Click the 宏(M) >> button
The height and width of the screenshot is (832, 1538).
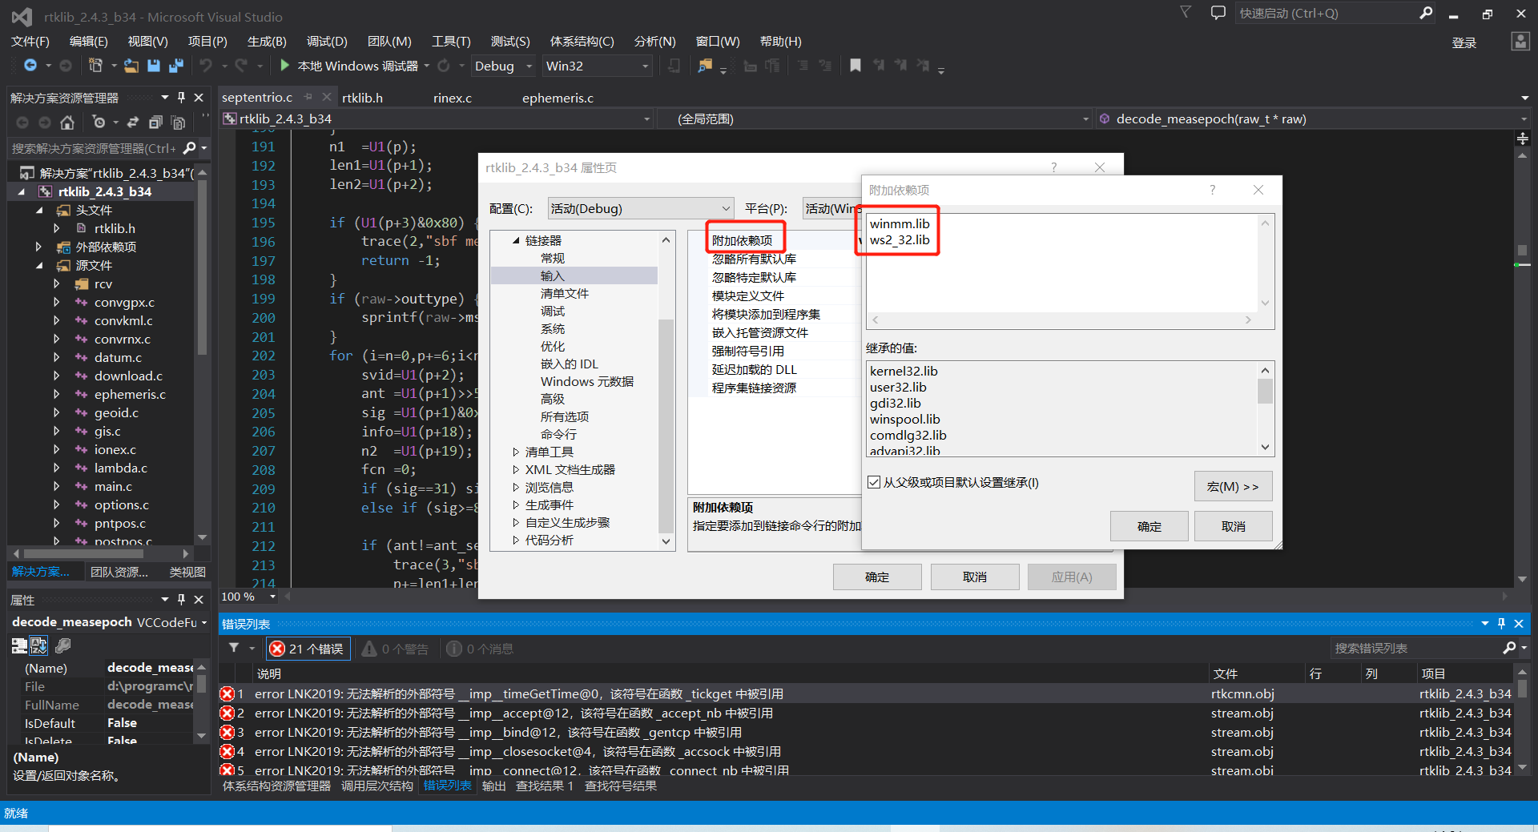(x=1232, y=486)
